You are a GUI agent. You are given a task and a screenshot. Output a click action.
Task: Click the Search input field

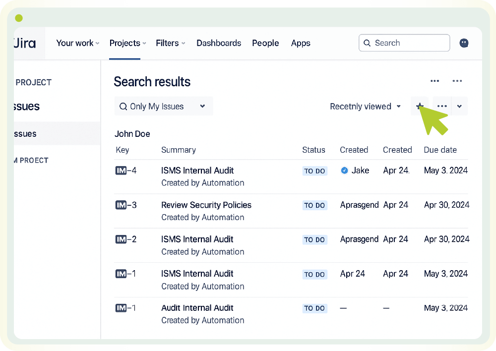pyautogui.click(x=404, y=43)
